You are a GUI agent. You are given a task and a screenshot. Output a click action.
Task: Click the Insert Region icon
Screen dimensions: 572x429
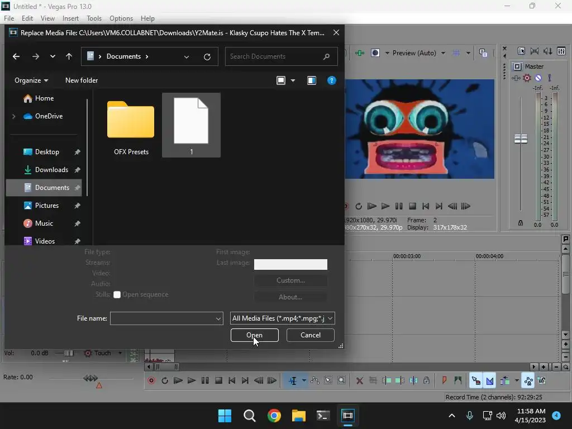[x=458, y=380]
